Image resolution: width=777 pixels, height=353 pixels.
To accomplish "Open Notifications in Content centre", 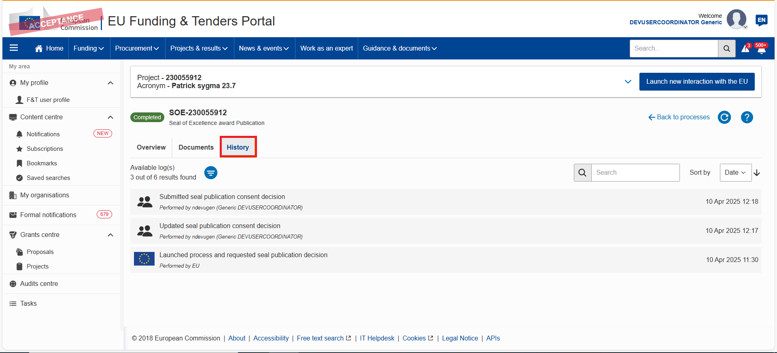I will (x=43, y=134).
